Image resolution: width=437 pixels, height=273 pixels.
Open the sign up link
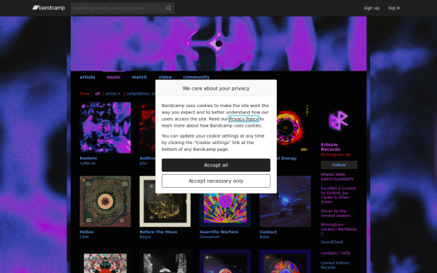(371, 8)
